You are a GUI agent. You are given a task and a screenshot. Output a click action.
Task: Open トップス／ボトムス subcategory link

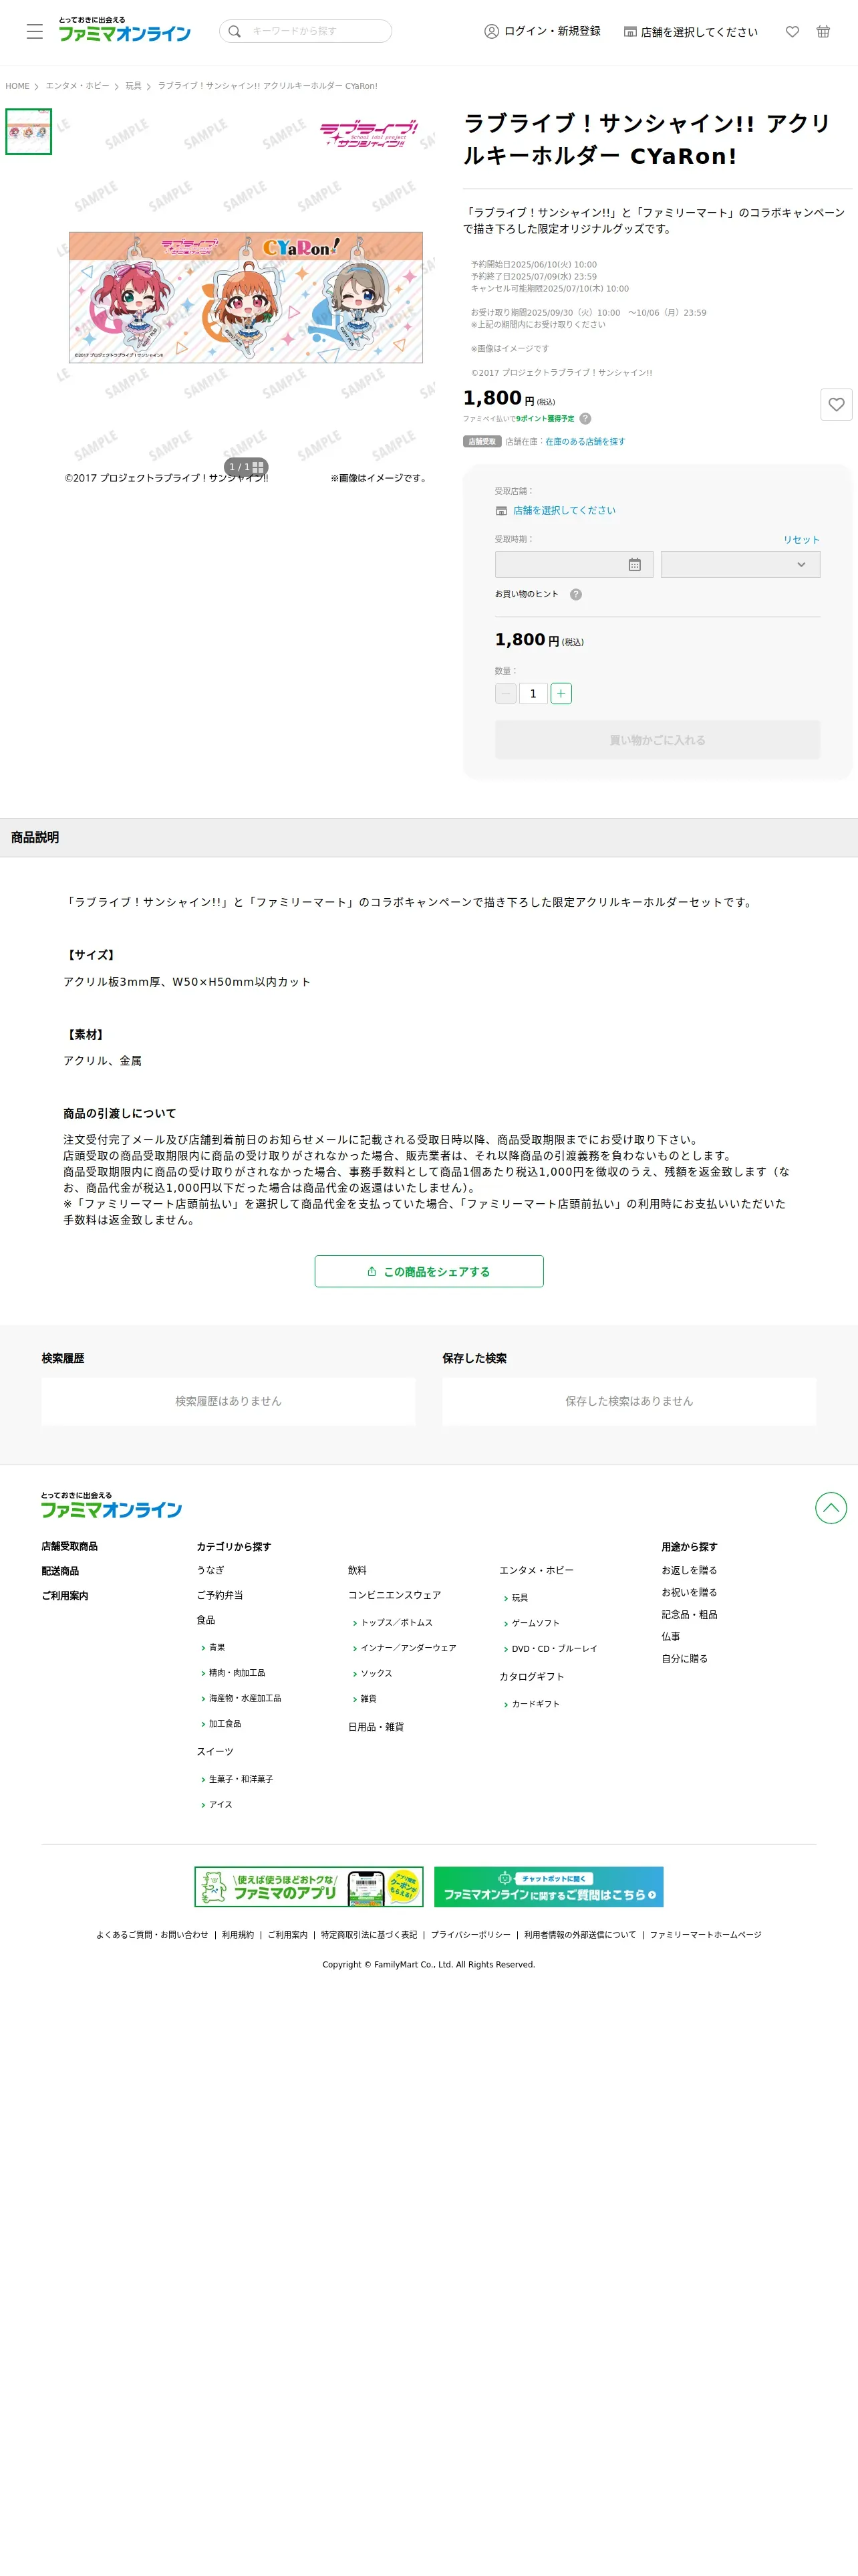(x=396, y=1622)
